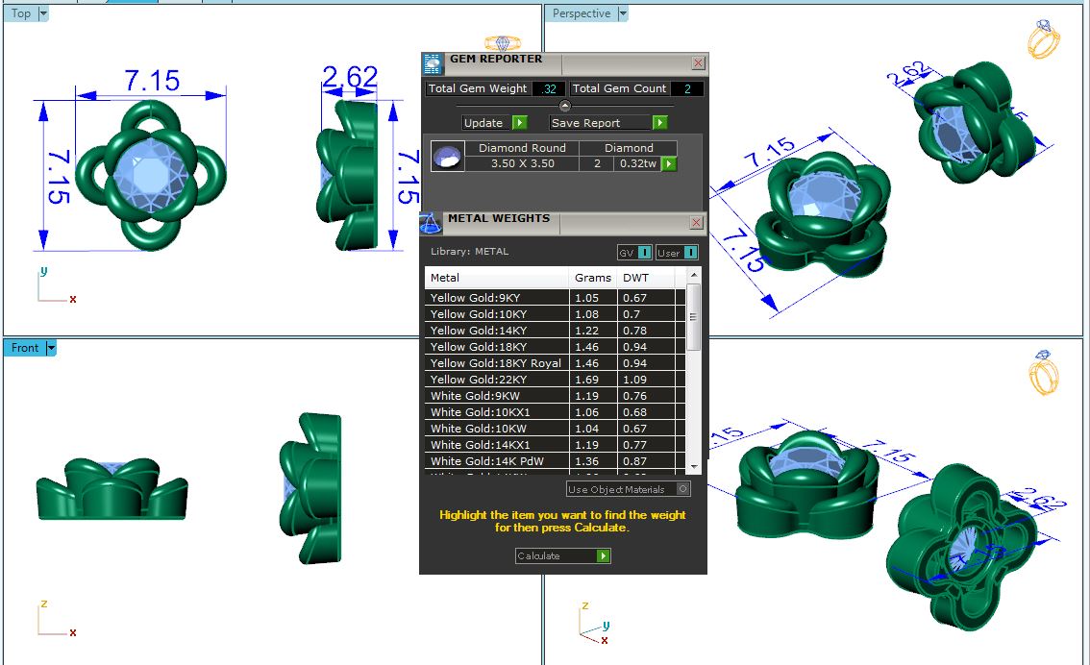Viewport: 1090px width, 665px height.
Task: Open the Top viewport dropdown arrow
Action: tap(43, 13)
